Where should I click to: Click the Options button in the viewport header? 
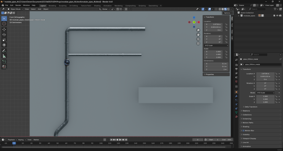point(227,13)
